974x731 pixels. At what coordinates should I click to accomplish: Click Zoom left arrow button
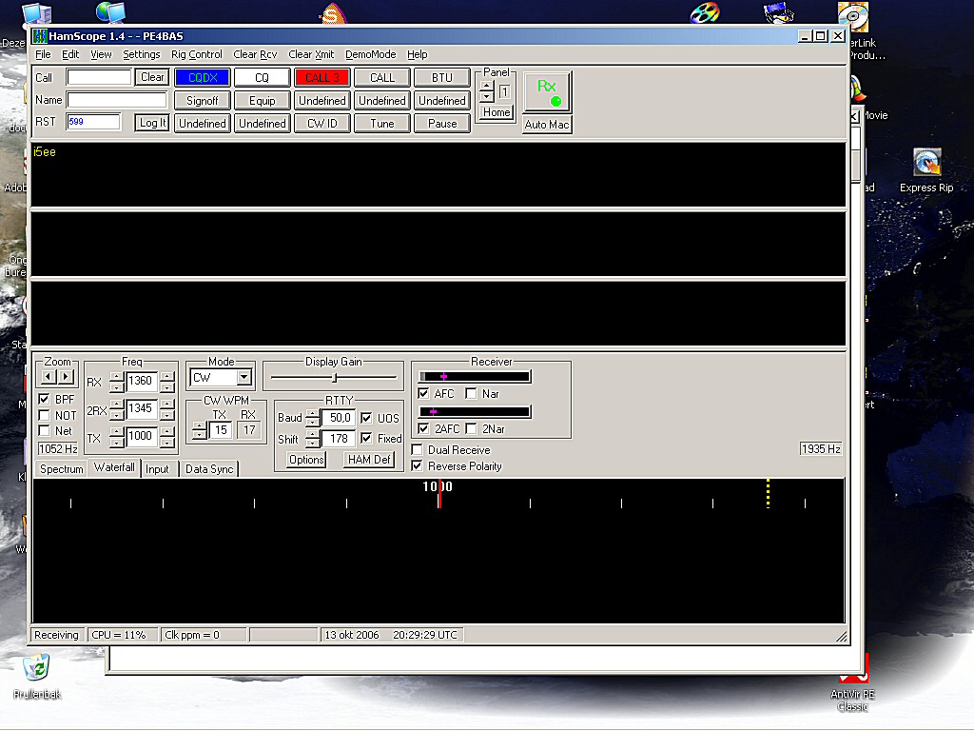48,377
